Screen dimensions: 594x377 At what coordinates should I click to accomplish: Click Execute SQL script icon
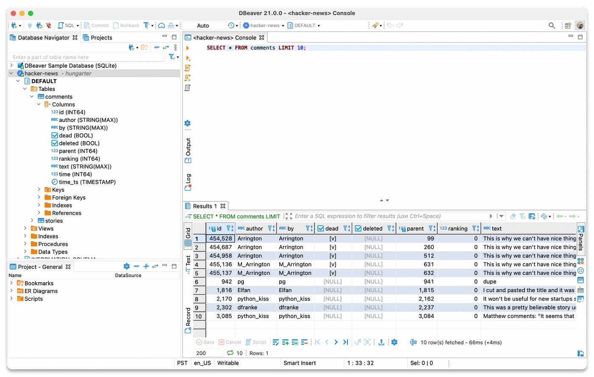(x=188, y=68)
